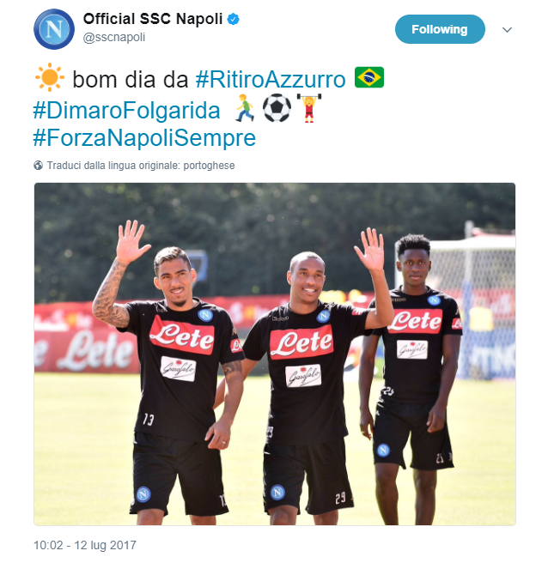
Task: Click the weightlifter emoji
Action: pos(308,108)
